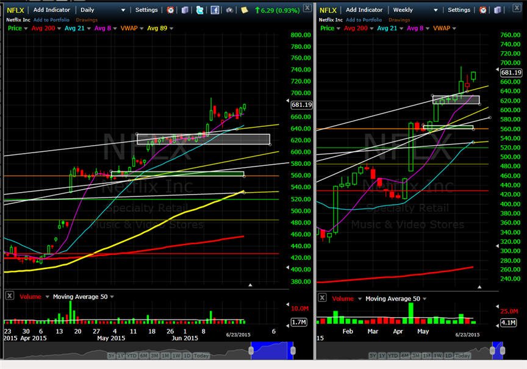This screenshot has height=369, width=527.
Task: Click the left arrow beside 10.0M volume
Action: (287, 304)
